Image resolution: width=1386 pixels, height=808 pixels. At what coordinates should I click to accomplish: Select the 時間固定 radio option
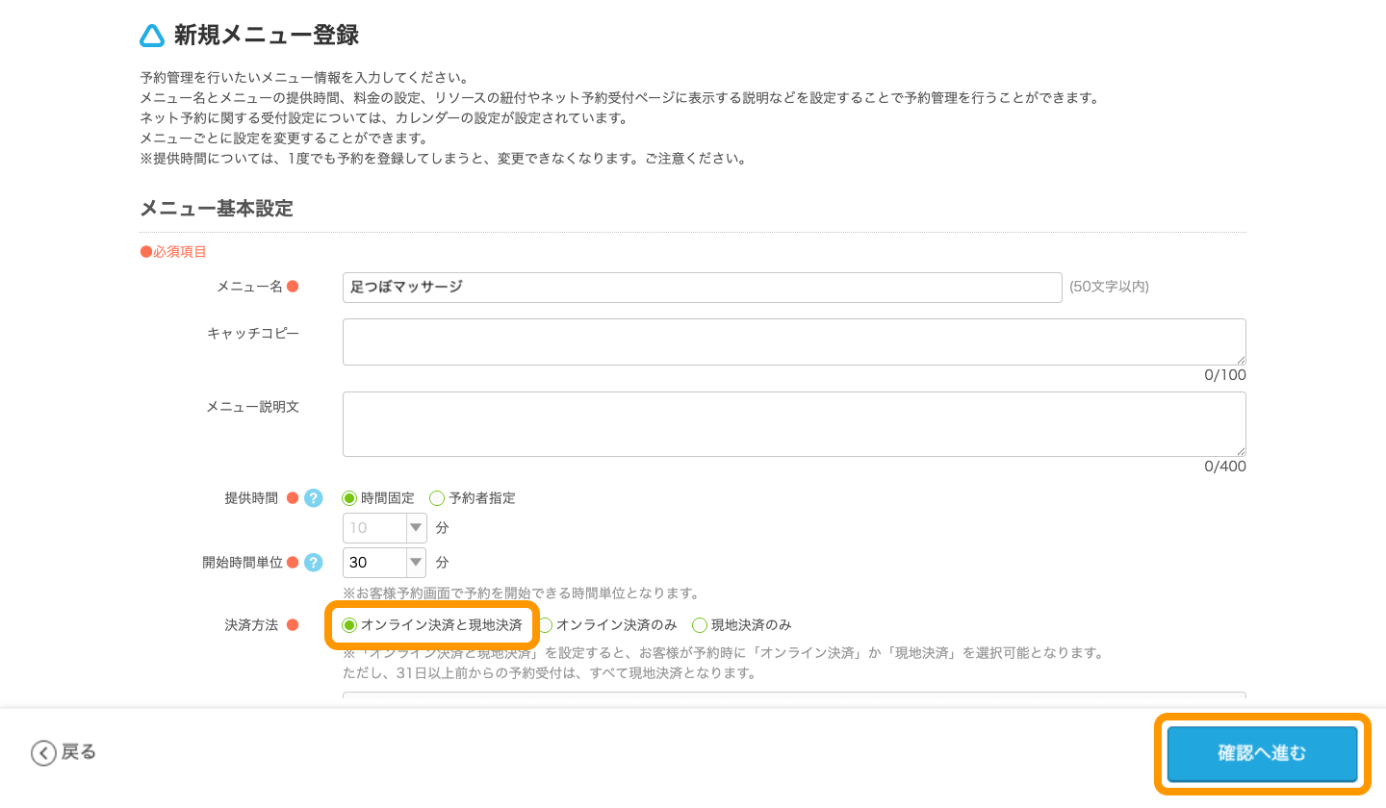point(348,498)
